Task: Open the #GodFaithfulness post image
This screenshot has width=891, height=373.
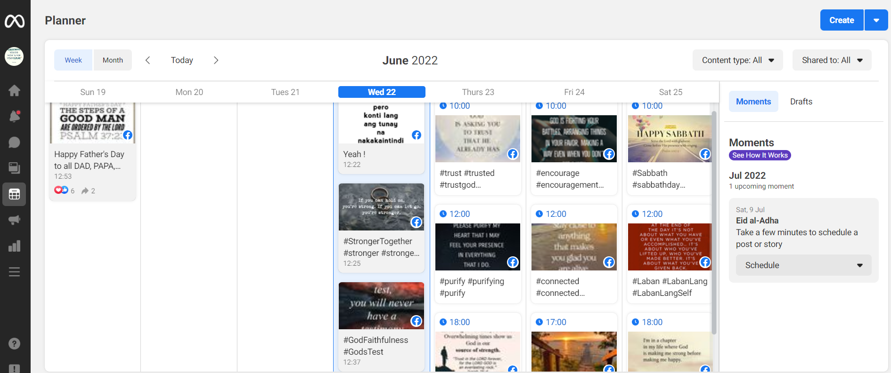Action: pyautogui.click(x=381, y=306)
